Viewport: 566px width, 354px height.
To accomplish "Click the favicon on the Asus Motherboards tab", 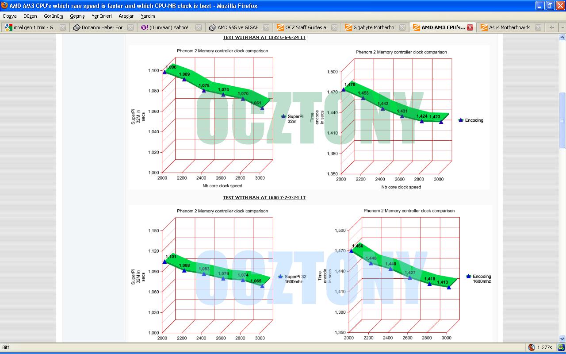I will 484,27.
